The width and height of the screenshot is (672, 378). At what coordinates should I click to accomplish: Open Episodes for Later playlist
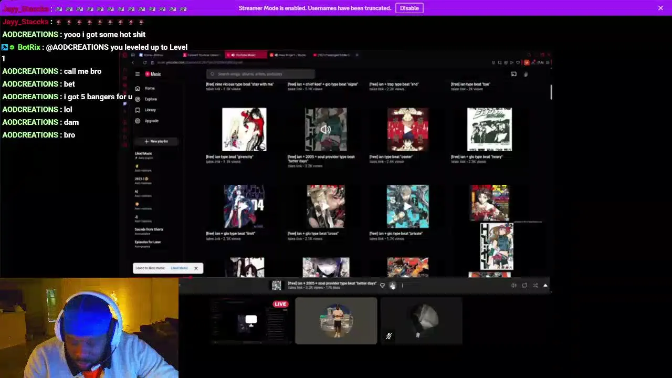[148, 244]
